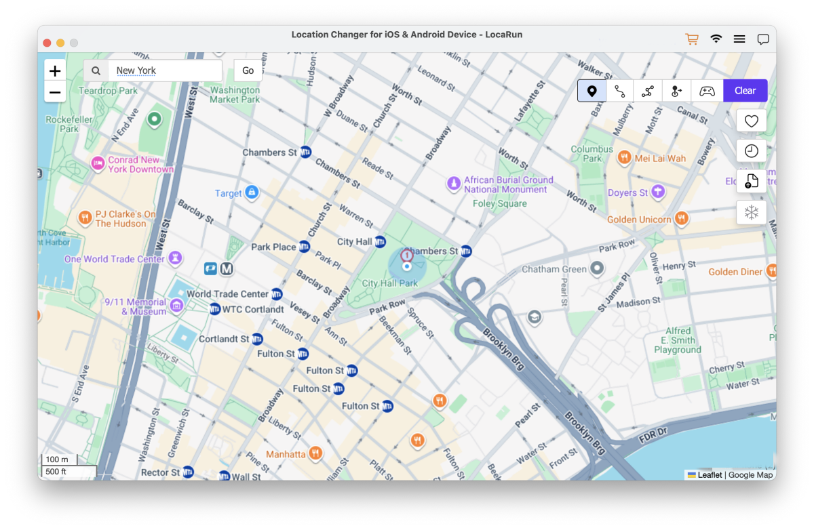Zoom in with the plus button
The image size is (814, 530).
pyautogui.click(x=55, y=70)
